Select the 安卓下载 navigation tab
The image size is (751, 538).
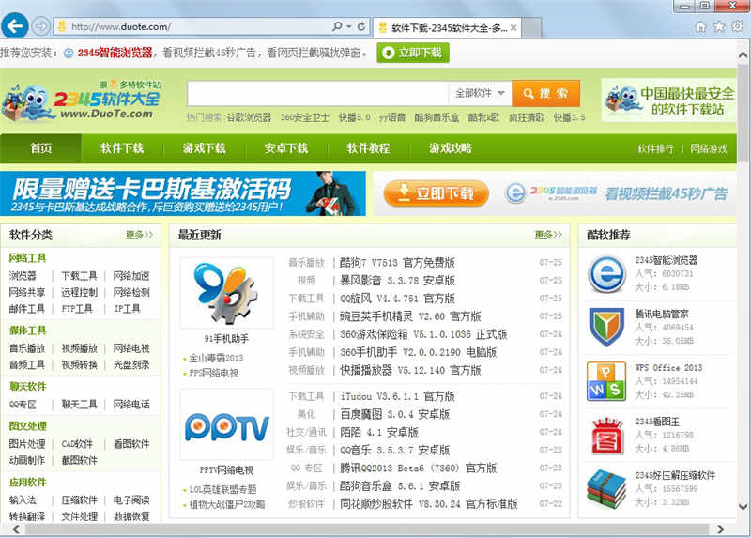coord(286,148)
